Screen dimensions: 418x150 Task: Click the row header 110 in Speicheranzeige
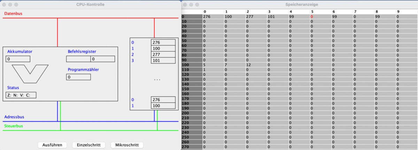pyautogui.click(x=192, y=70)
